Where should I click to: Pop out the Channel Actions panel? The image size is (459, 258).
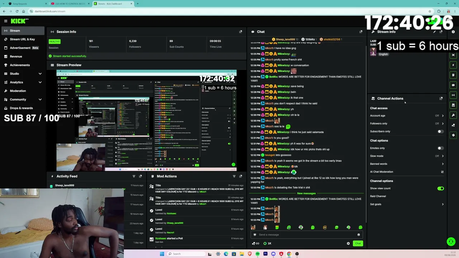pos(441,98)
